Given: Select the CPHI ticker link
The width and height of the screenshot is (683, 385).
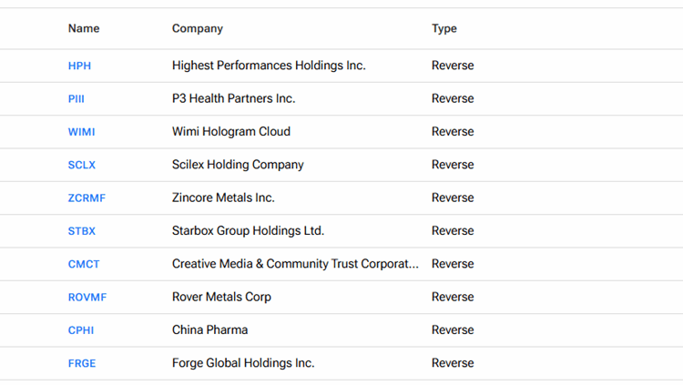Looking at the screenshot, I should click(81, 330).
